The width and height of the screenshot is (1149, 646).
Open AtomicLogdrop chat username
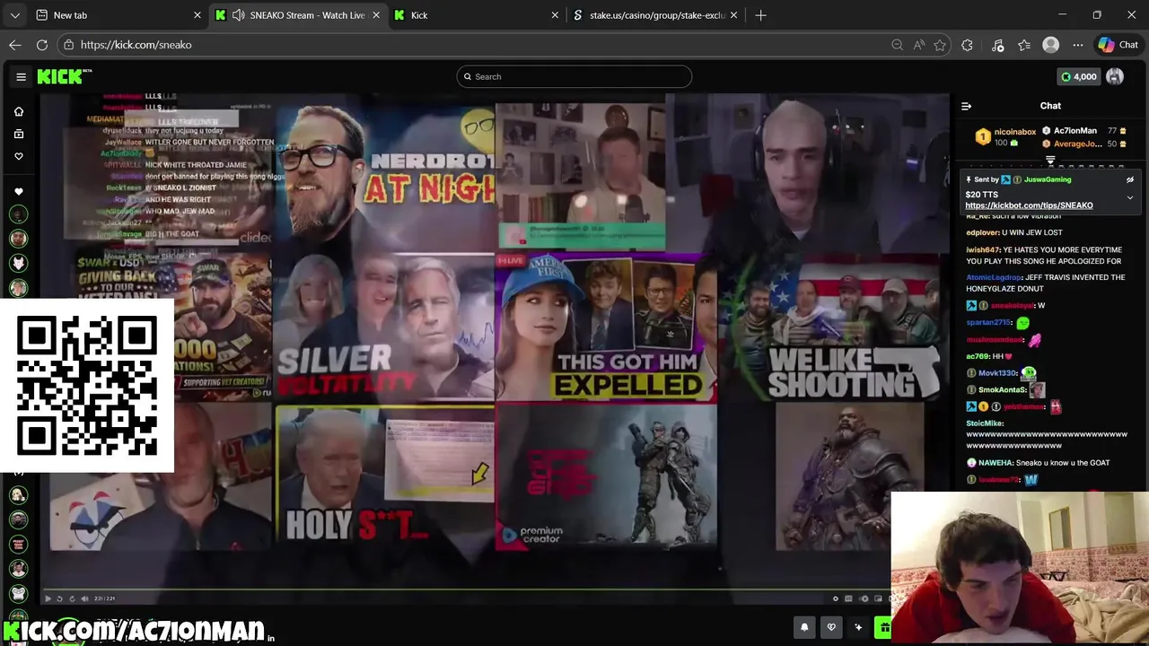coord(995,277)
